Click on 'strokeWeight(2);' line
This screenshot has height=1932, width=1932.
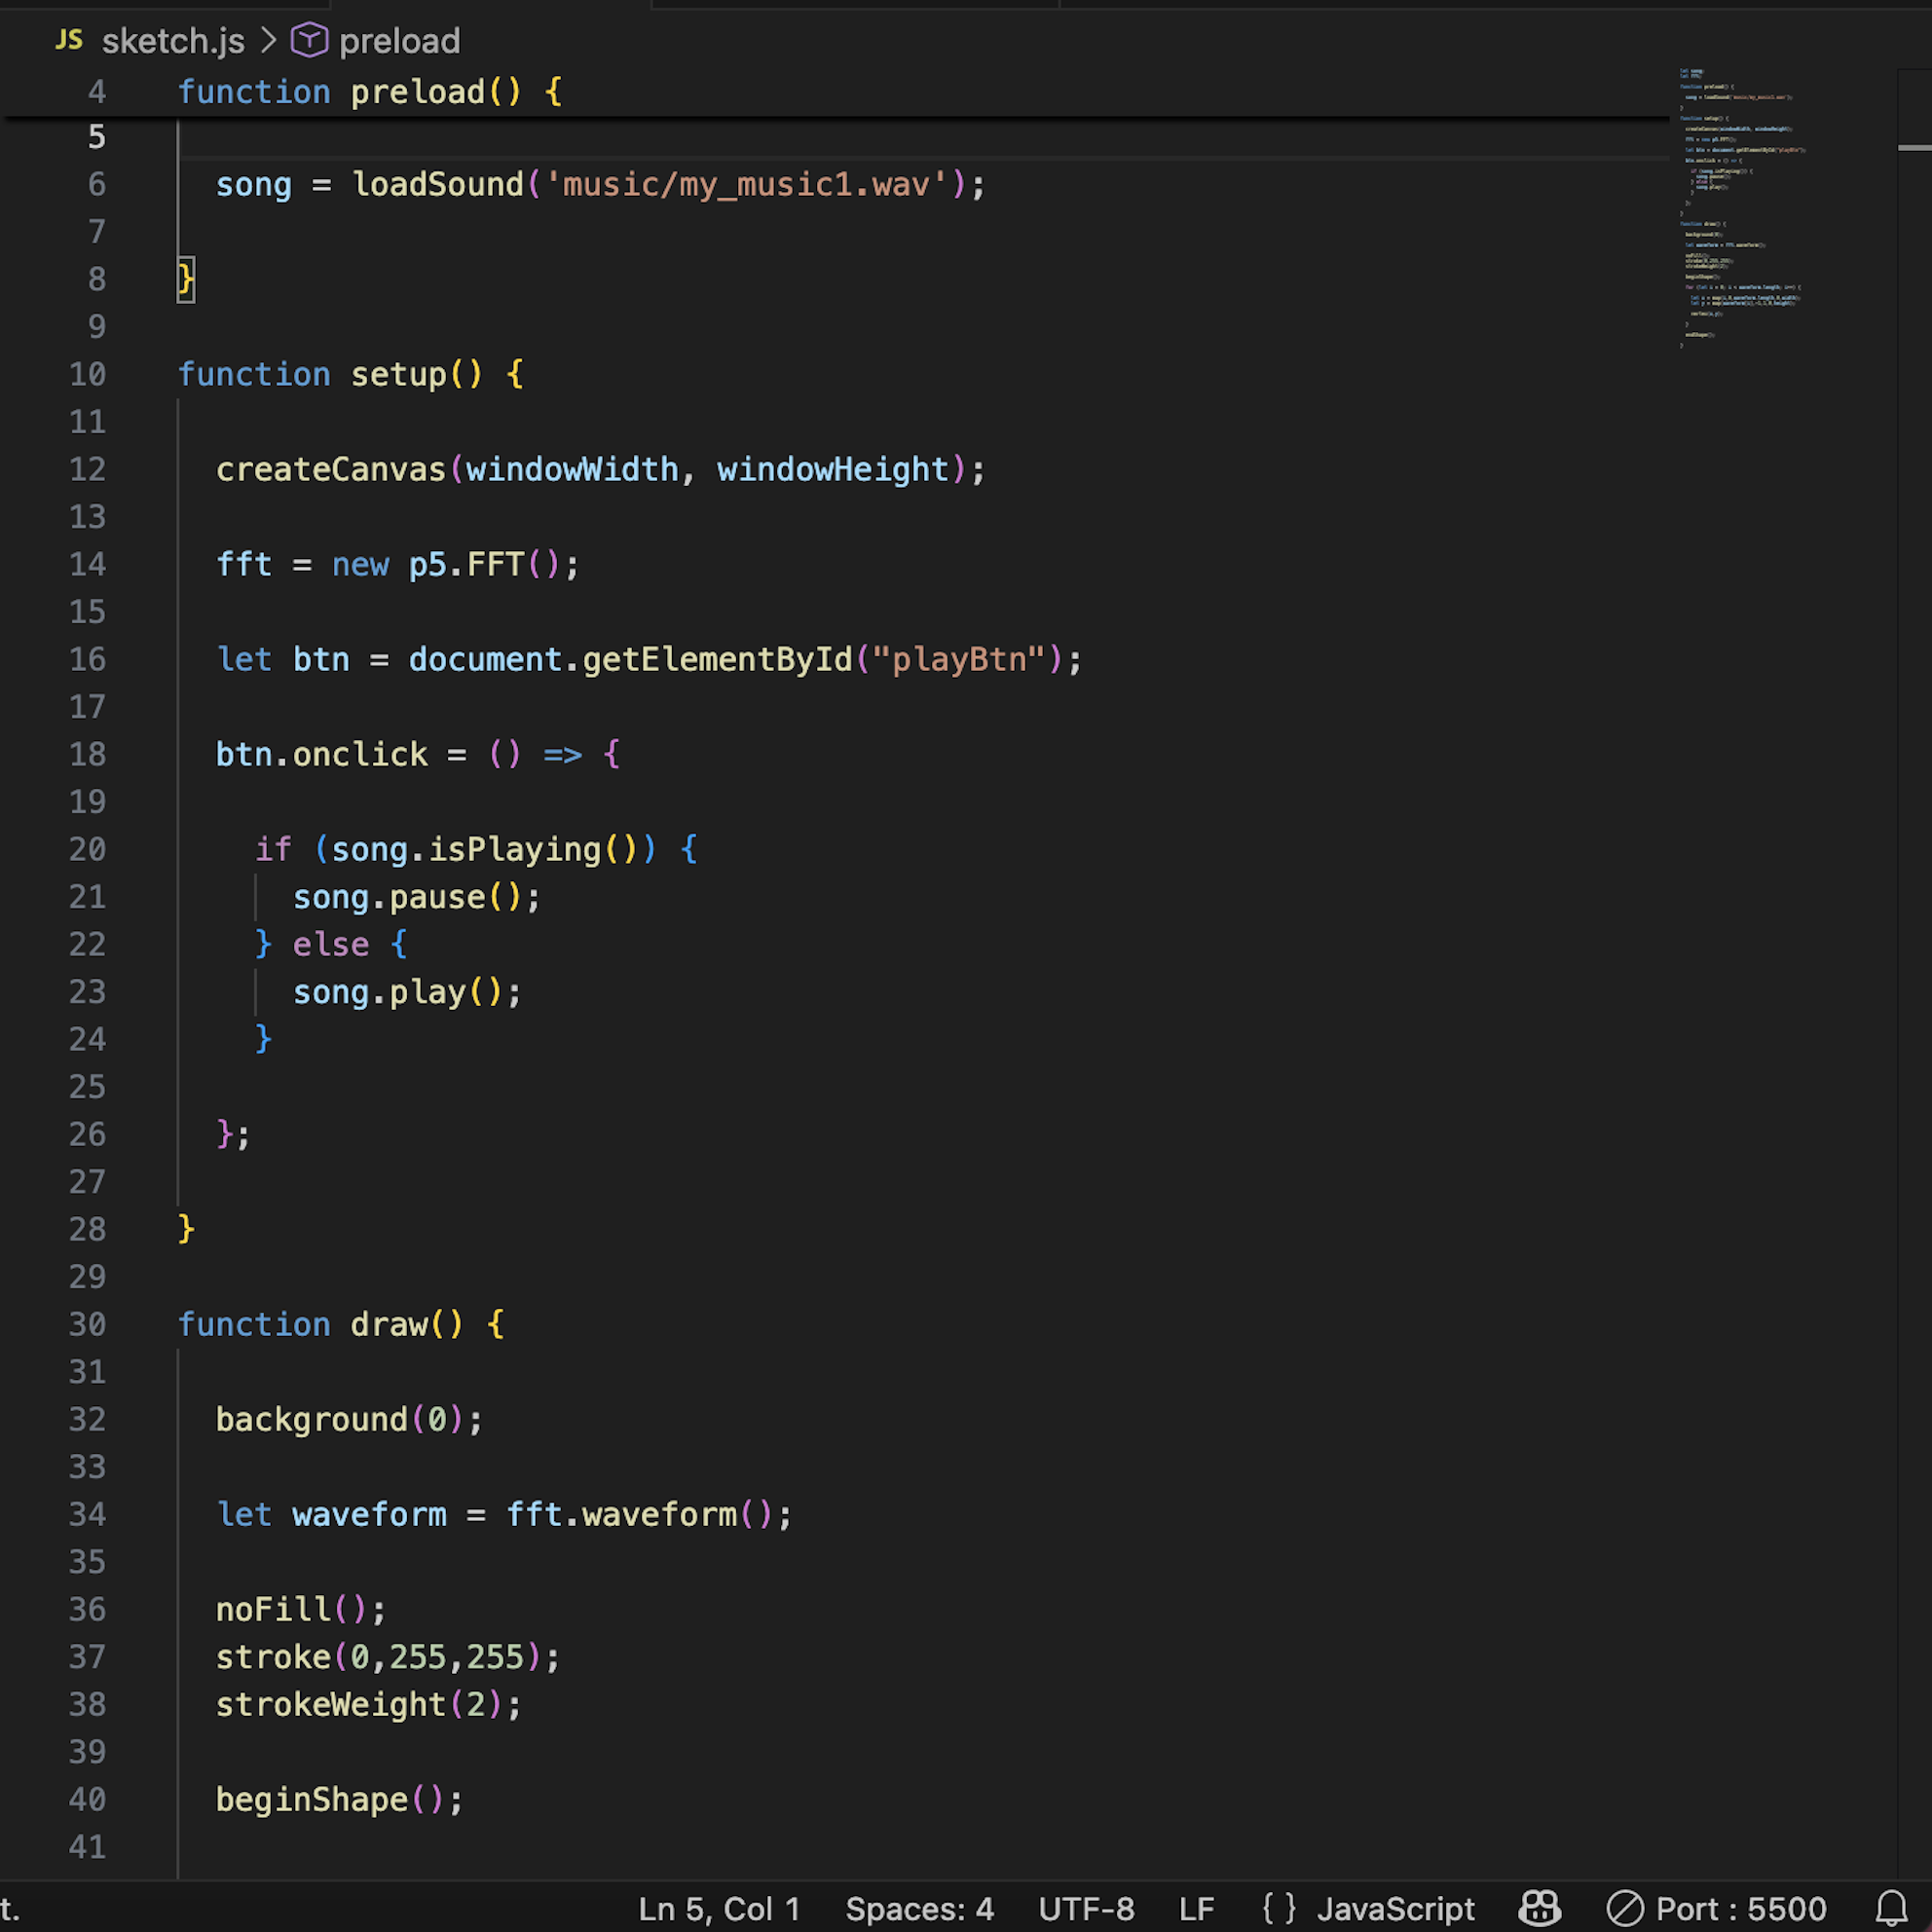[x=369, y=1704]
